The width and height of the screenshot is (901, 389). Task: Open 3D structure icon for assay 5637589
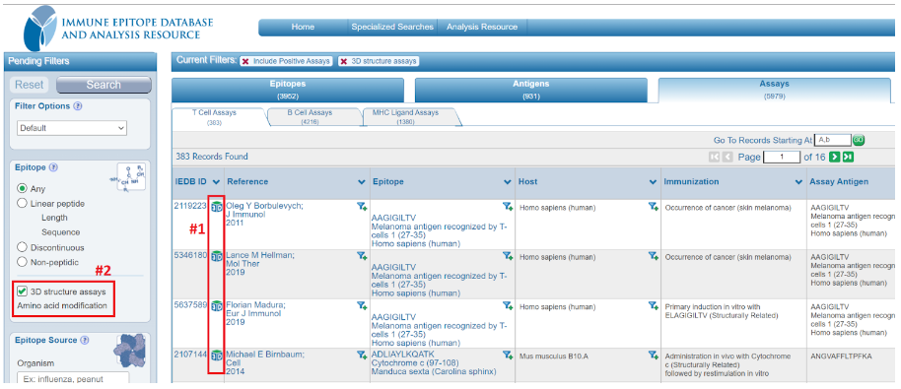(x=217, y=306)
